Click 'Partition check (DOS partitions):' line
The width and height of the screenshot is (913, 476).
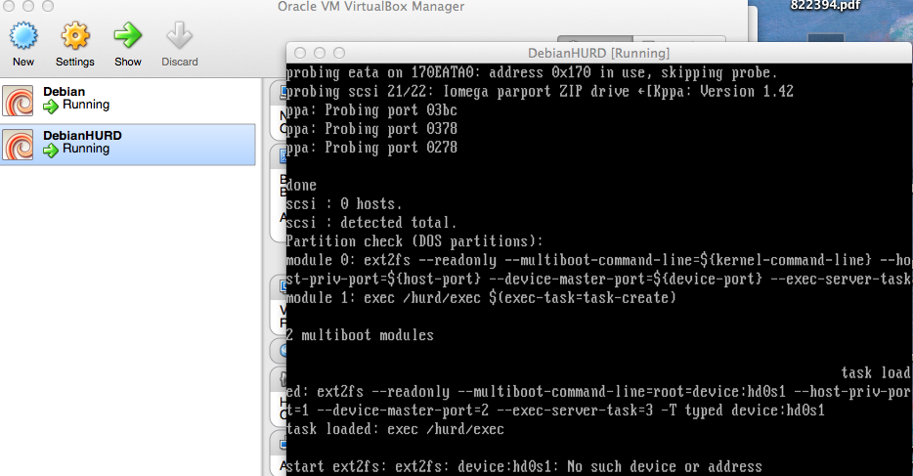[414, 241]
